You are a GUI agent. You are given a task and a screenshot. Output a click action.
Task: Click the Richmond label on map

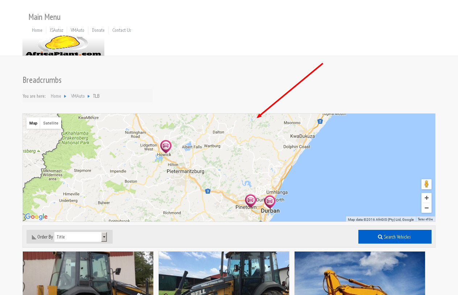(x=172, y=213)
